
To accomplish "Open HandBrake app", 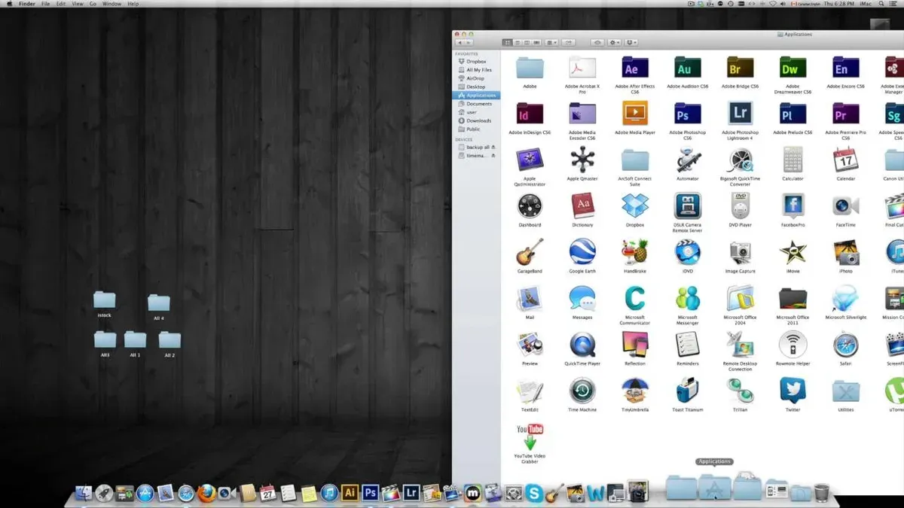I will 635,252.
